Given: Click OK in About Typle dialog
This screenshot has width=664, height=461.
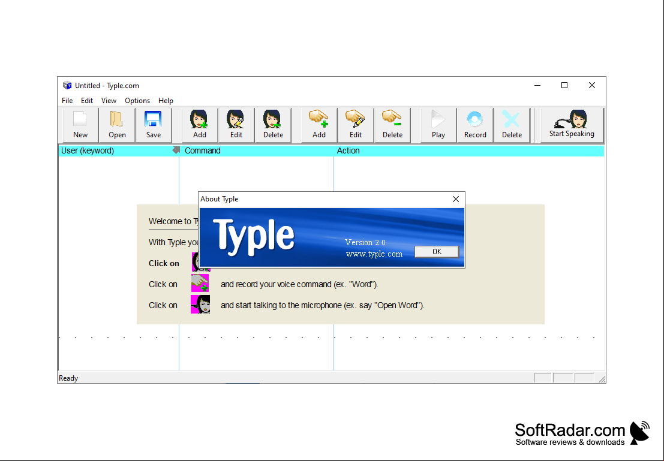Looking at the screenshot, I should point(437,252).
